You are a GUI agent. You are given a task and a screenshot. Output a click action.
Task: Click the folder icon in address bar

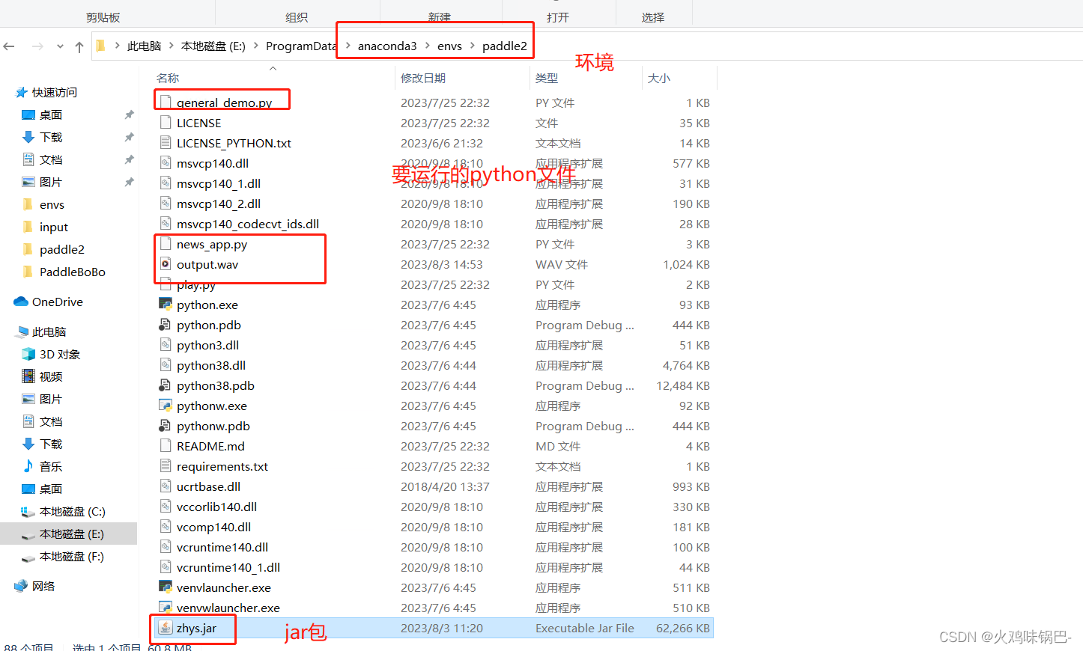(100, 46)
